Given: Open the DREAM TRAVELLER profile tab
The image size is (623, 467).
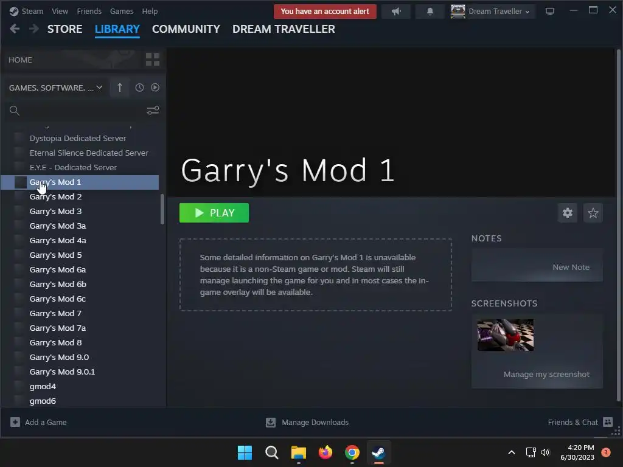Looking at the screenshot, I should (284, 29).
